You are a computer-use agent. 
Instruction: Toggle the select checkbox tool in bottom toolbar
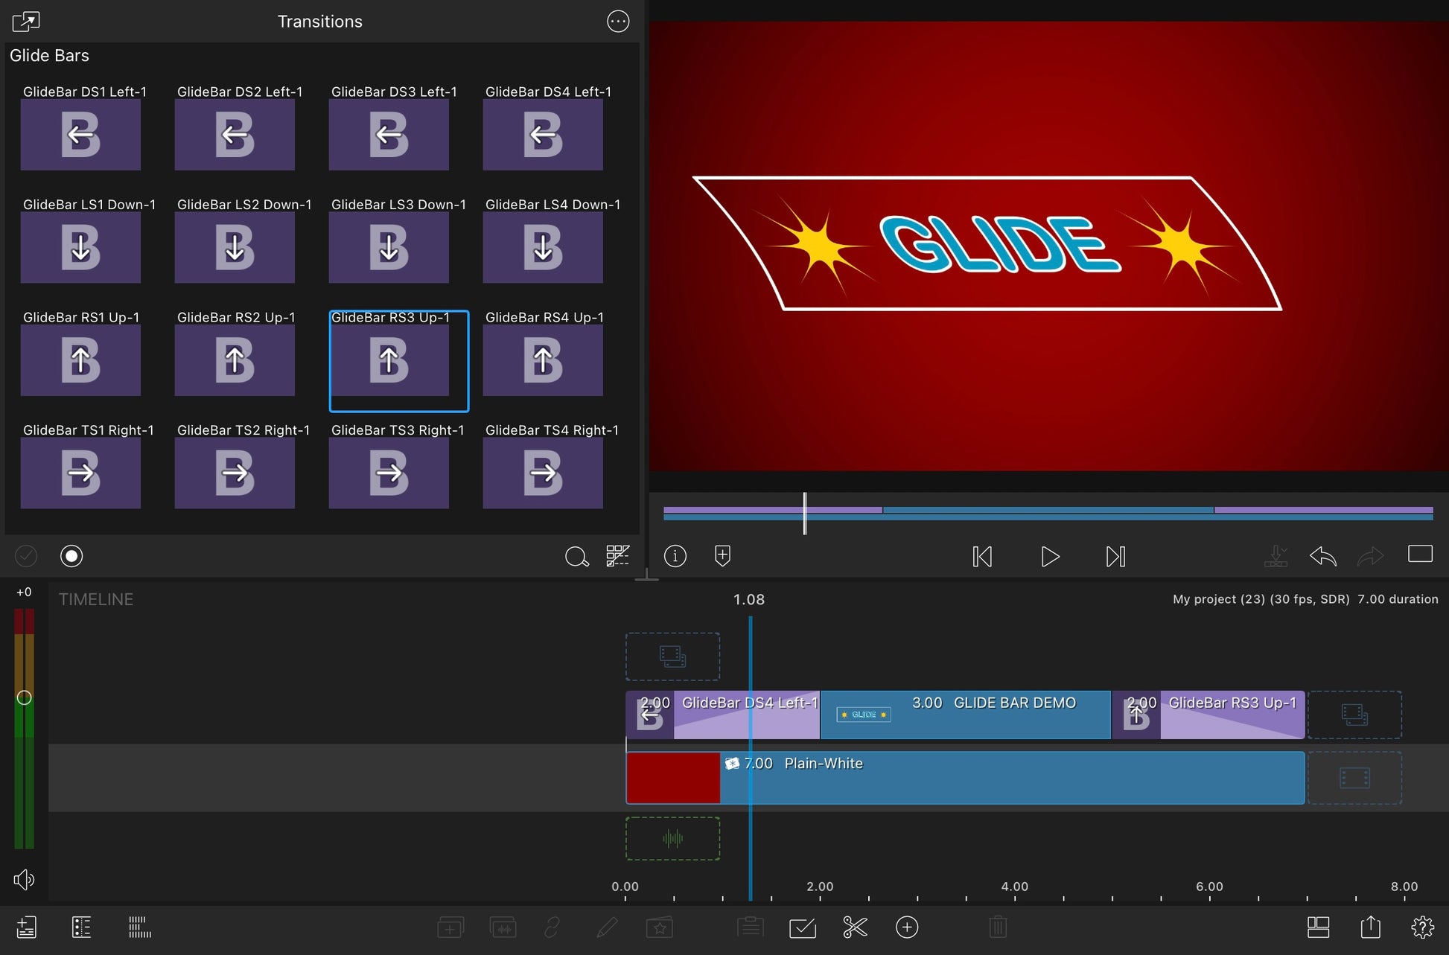click(802, 927)
